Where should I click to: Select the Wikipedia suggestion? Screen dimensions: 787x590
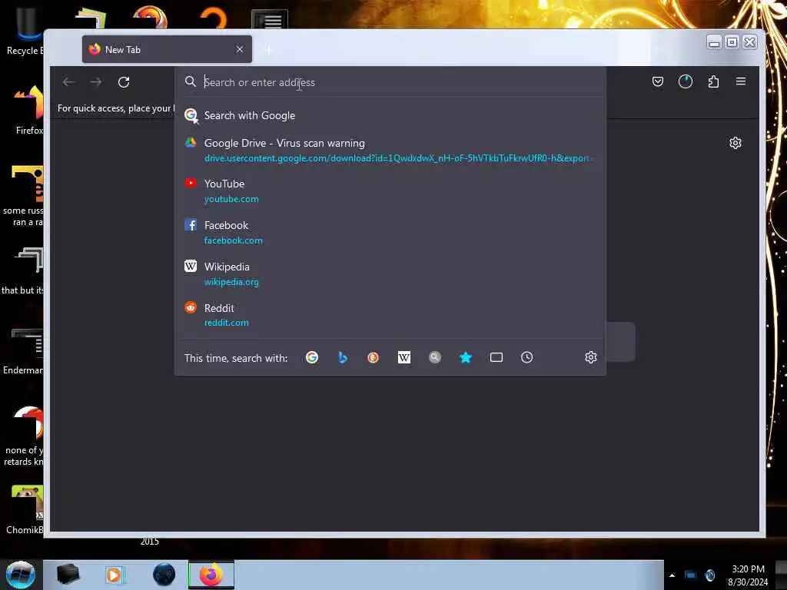pyautogui.click(x=390, y=274)
